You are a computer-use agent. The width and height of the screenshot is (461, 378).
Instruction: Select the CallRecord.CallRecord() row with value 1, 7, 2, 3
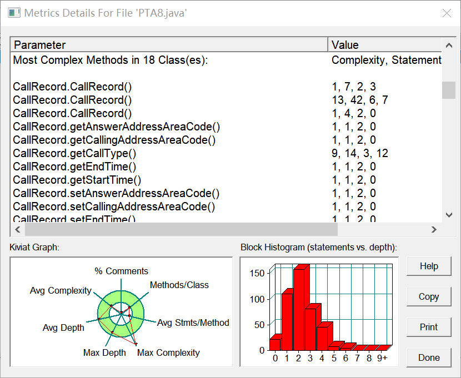pos(227,87)
